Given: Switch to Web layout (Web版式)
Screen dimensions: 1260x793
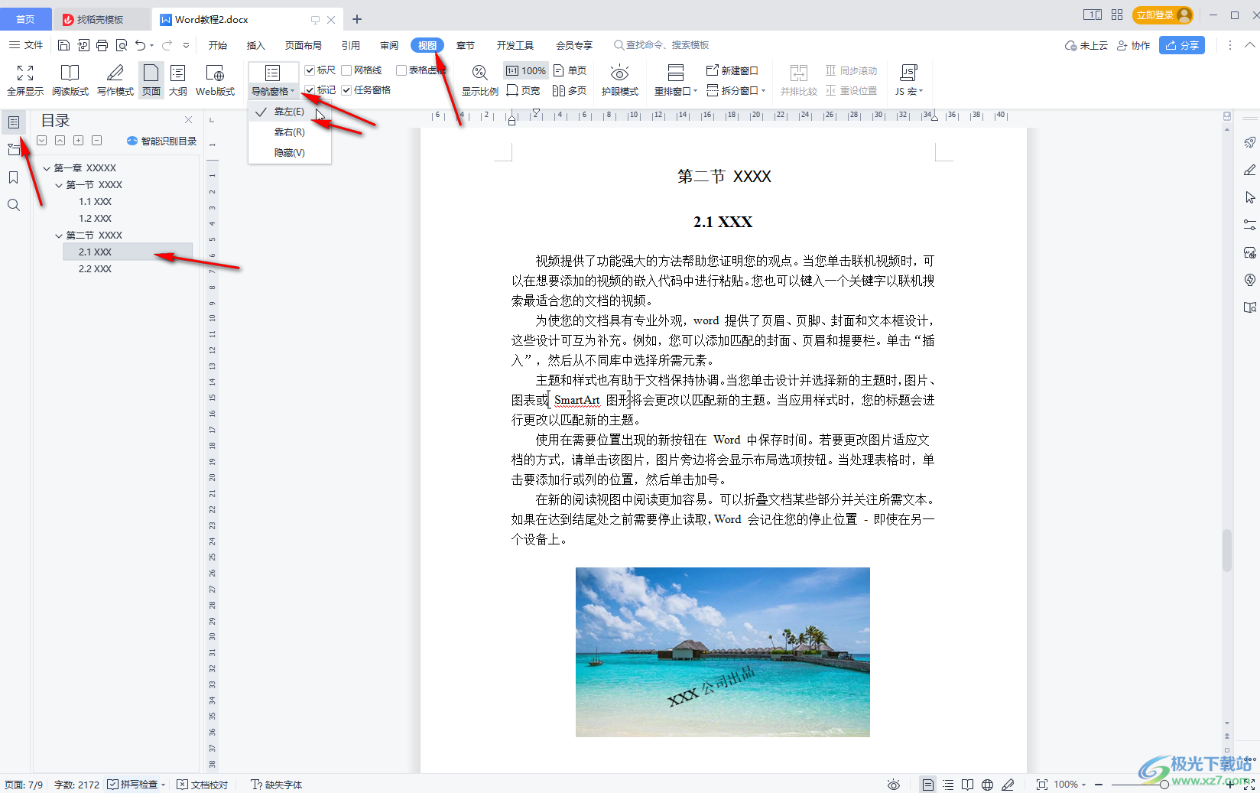Looking at the screenshot, I should [216, 80].
